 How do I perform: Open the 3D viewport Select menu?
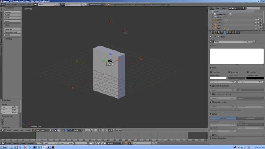(16, 130)
